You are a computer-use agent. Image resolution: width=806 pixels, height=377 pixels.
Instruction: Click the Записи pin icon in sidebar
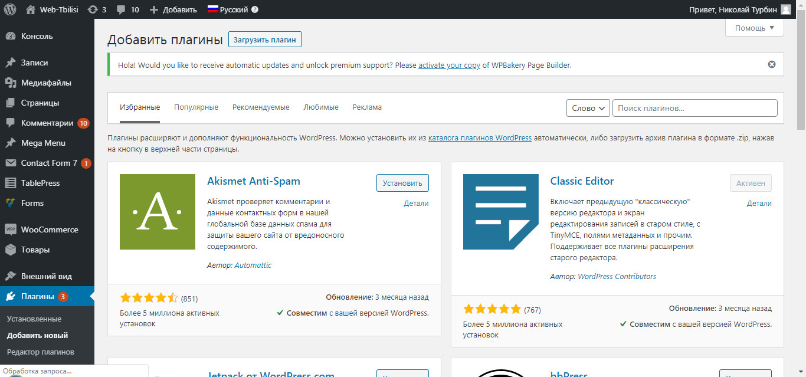11,63
